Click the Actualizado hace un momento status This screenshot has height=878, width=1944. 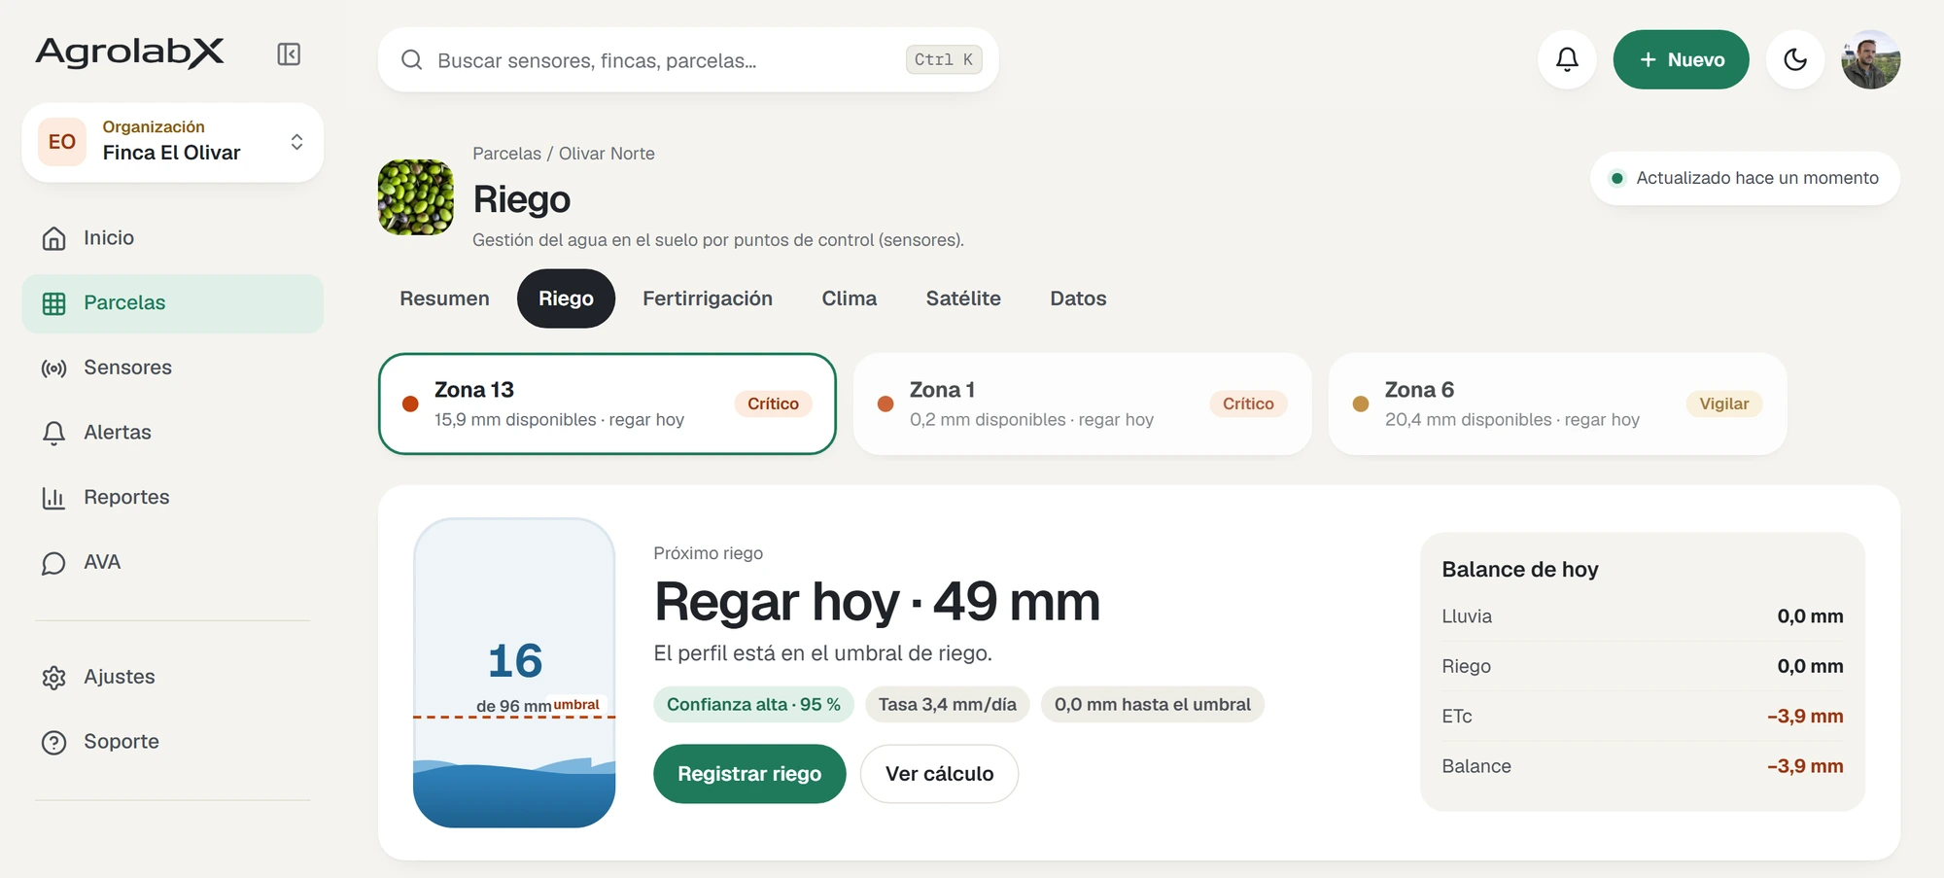click(1746, 178)
